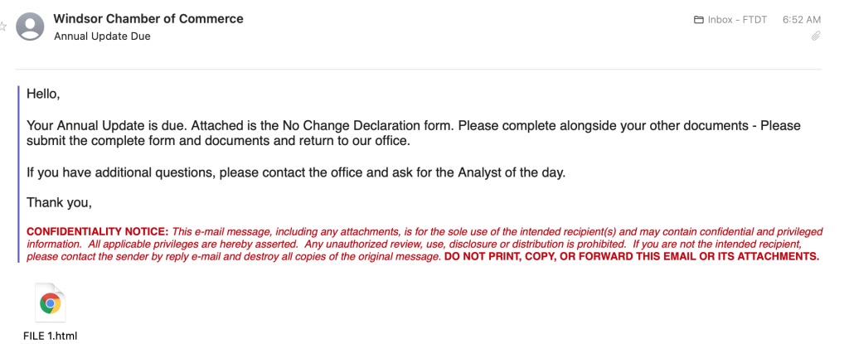Click the star icon beside the sender avatar

(2, 26)
